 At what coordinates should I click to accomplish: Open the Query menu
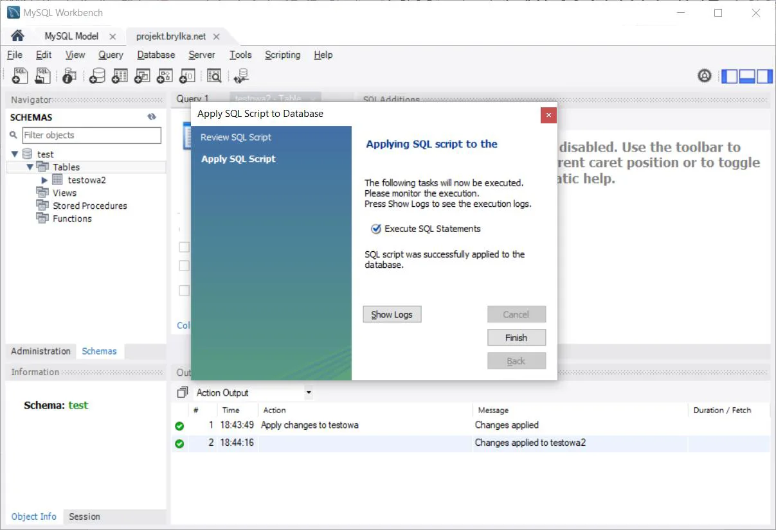point(111,55)
